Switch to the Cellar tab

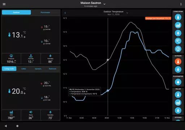click(23, 69)
